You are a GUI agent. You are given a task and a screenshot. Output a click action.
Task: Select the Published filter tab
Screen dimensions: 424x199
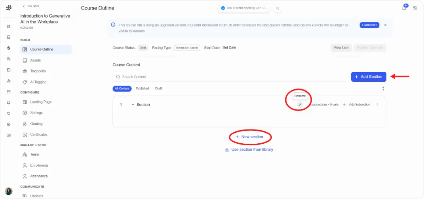pyautogui.click(x=143, y=88)
